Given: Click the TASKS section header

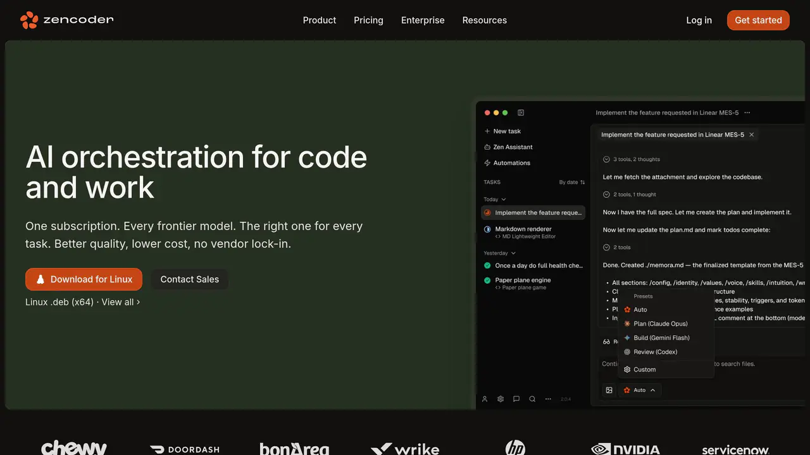Looking at the screenshot, I should pyautogui.click(x=492, y=183).
